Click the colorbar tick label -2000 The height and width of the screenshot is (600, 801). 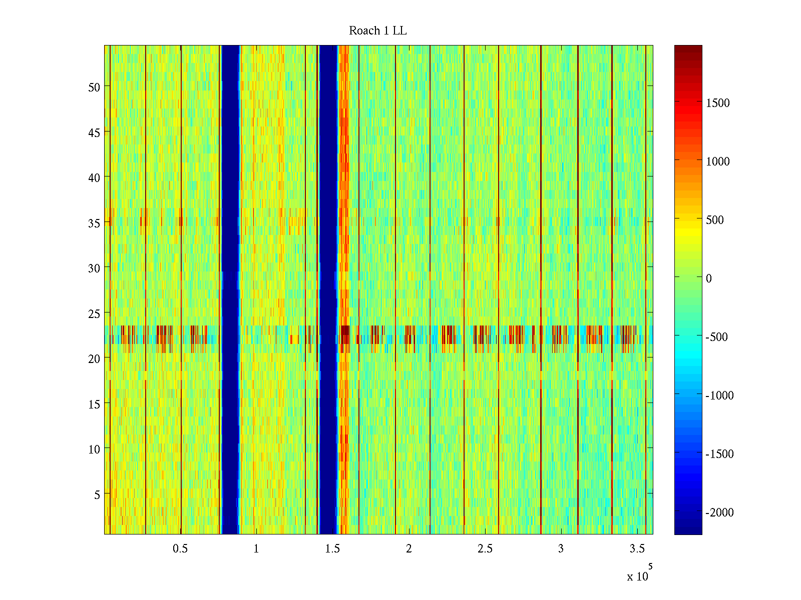click(x=719, y=512)
